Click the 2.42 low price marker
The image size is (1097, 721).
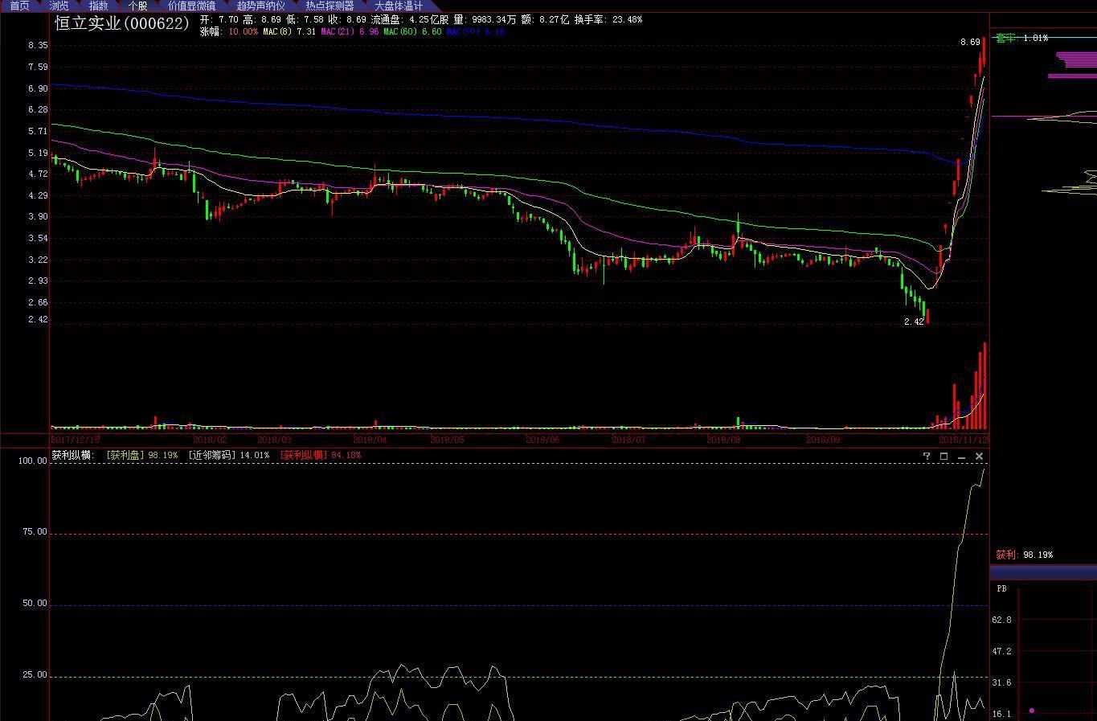point(914,322)
